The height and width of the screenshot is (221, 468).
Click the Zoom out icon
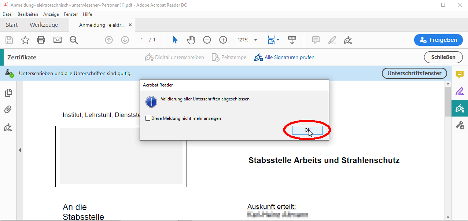click(x=207, y=40)
